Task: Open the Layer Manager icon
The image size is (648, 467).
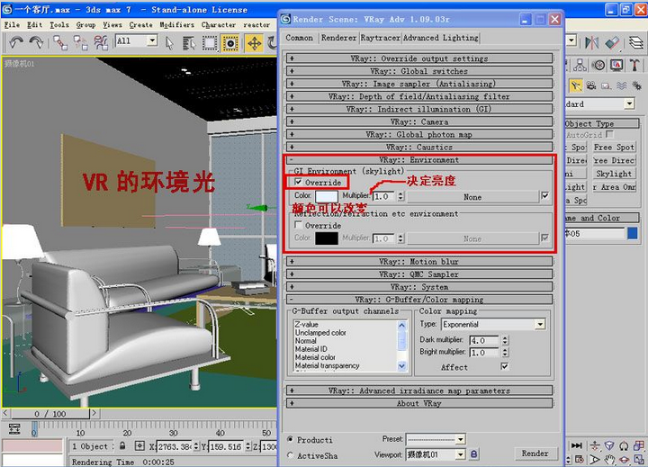Action: [x=636, y=42]
